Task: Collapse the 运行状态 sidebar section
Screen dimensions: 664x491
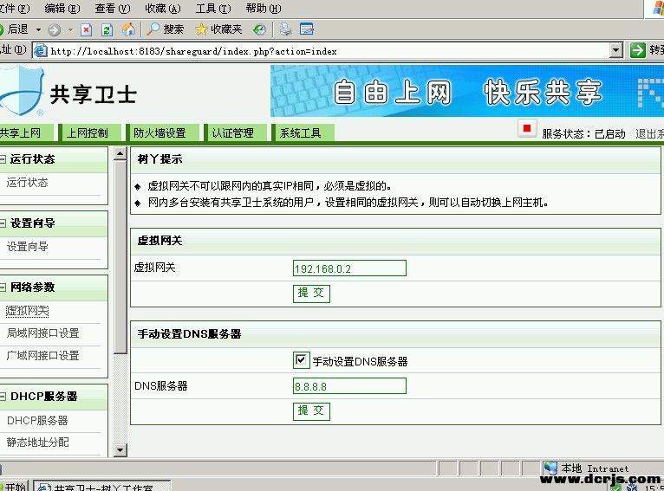Action: [3, 159]
